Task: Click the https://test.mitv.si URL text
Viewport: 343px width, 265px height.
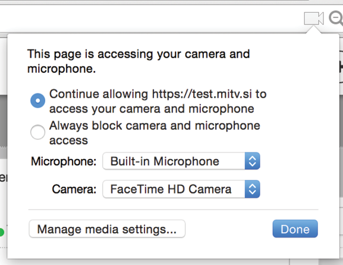Action: tap(202, 94)
